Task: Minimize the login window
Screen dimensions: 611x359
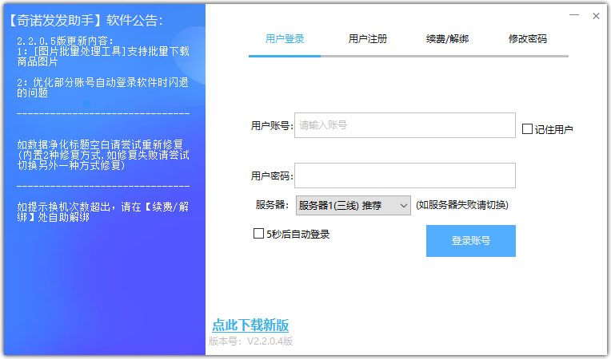Action: coord(574,15)
